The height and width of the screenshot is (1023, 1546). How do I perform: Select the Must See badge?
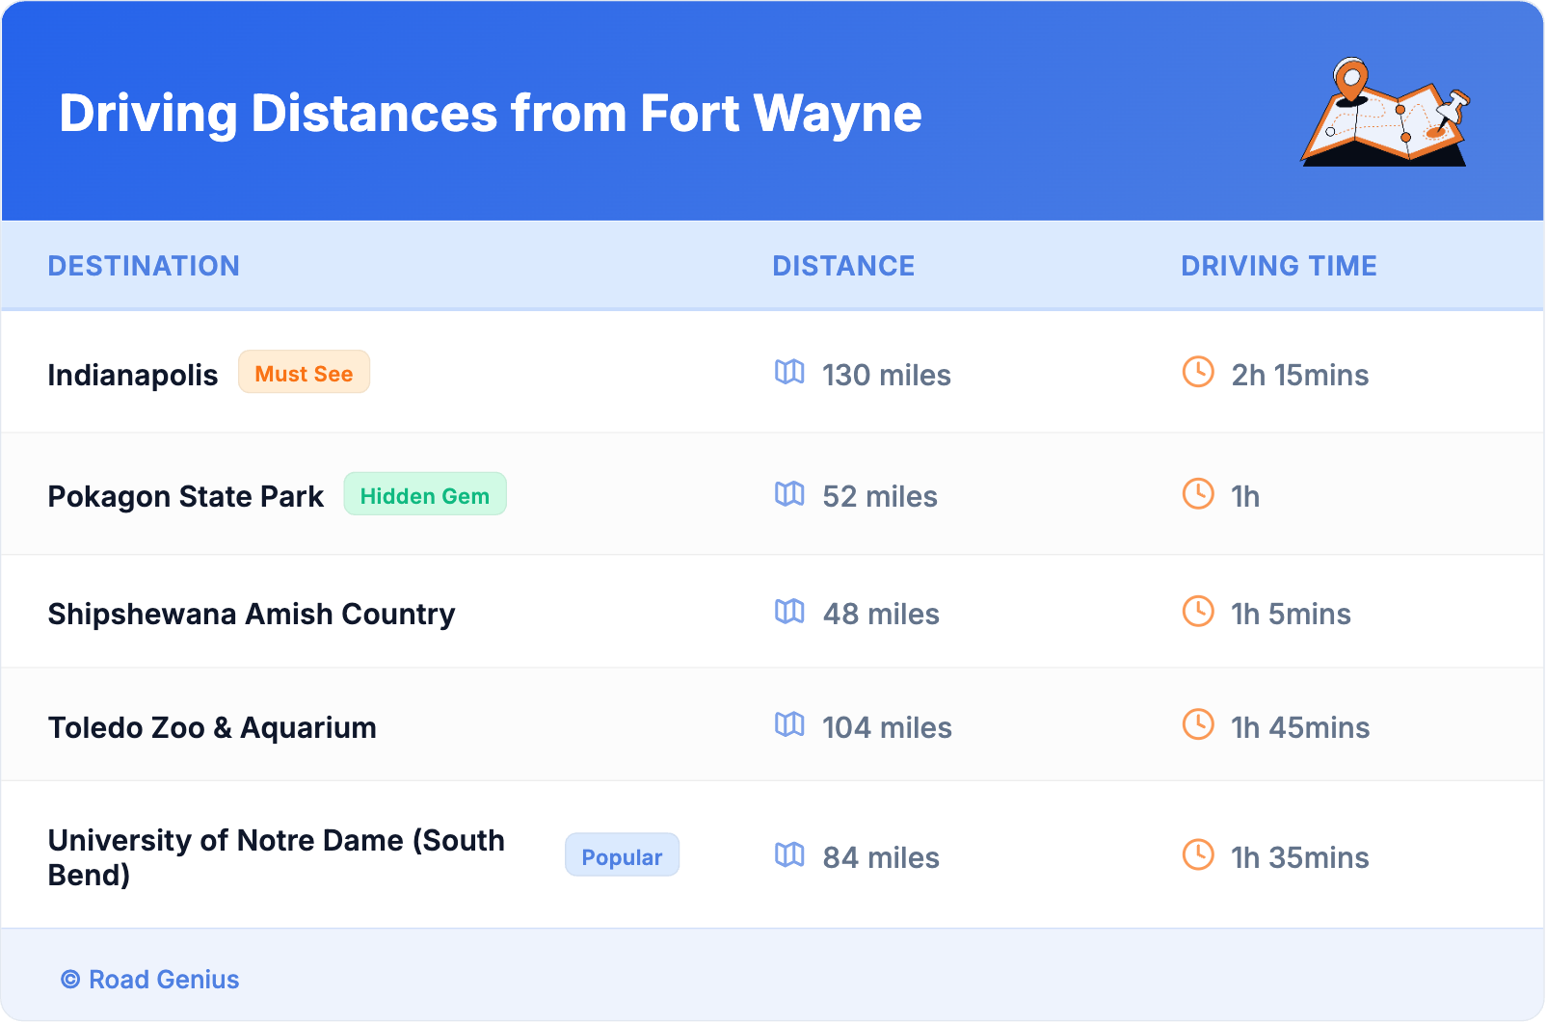(x=304, y=373)
